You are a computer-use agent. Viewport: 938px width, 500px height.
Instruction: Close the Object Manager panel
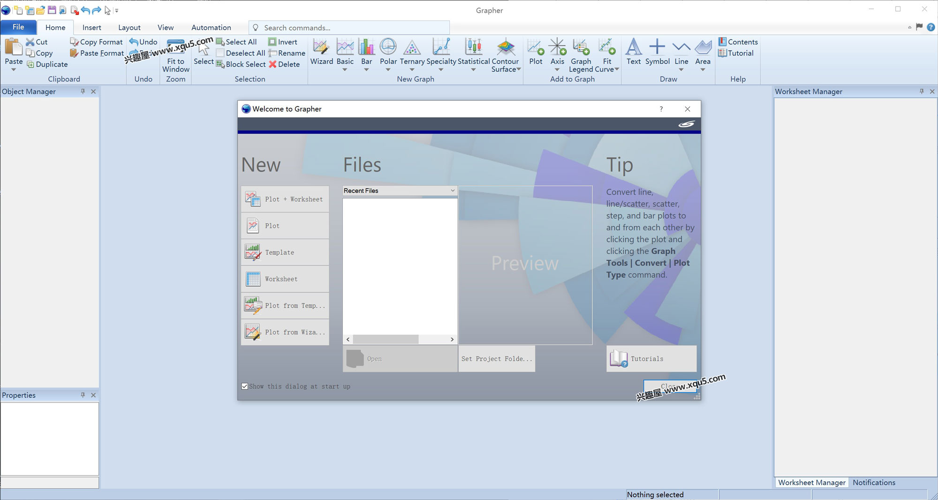[93, 91]
